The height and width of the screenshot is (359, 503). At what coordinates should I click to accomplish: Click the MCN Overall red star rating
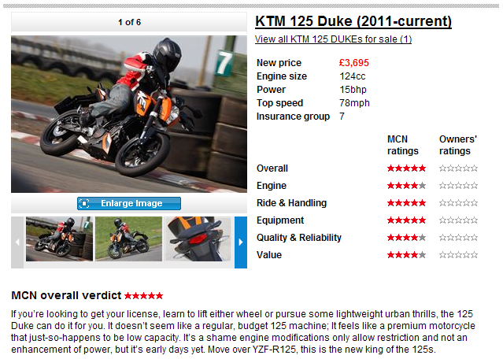coord(406,168)
